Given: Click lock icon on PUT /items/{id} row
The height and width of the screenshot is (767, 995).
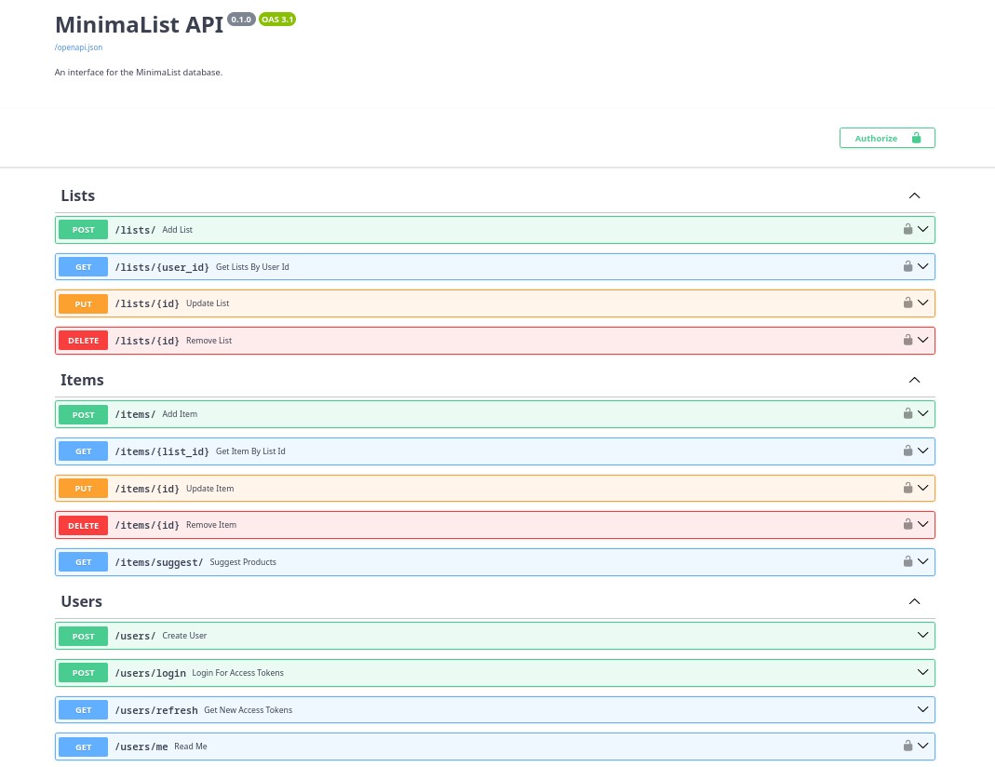Looking at the screenshot, I should (907, 488).
